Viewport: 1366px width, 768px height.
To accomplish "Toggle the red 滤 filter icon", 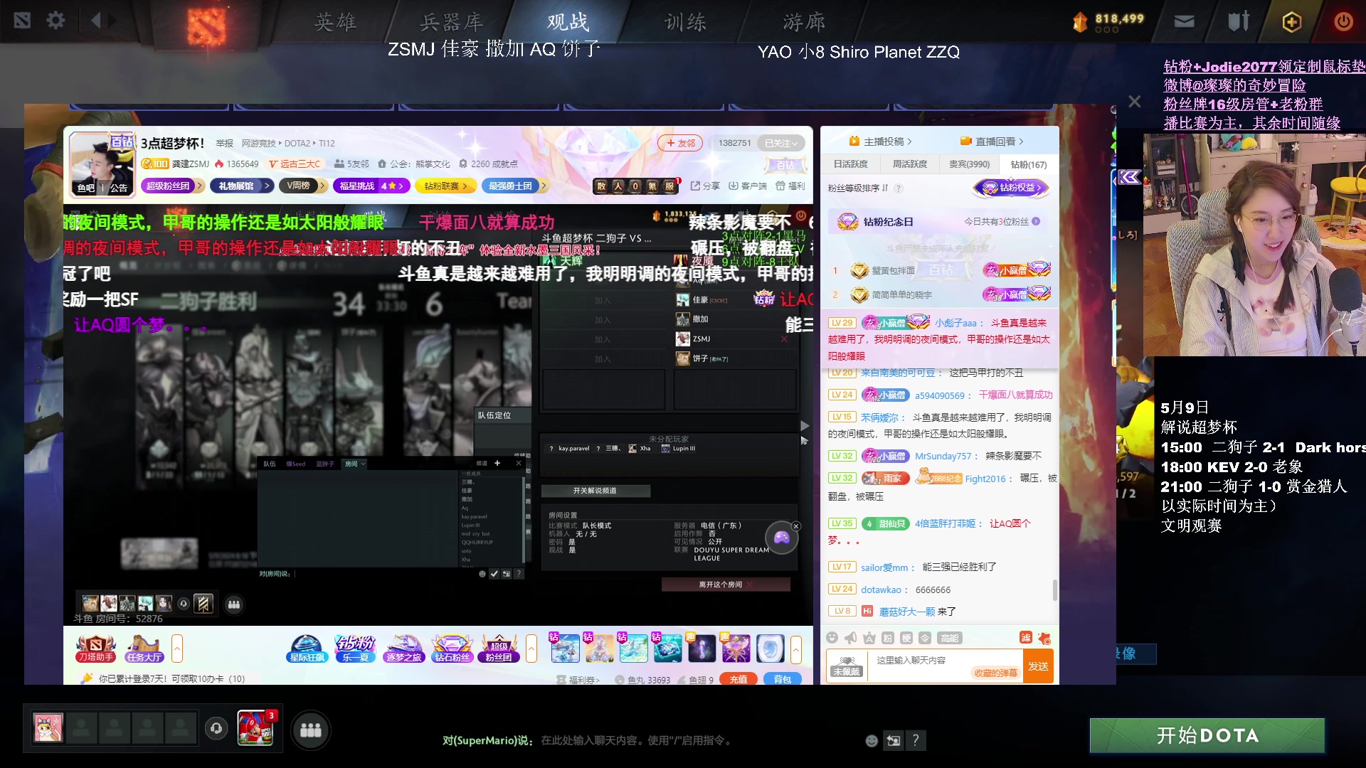I will (1025, 638).
